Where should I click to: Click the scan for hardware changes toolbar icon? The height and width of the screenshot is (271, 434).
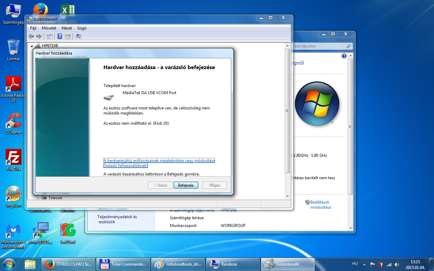tap(78, 37)
